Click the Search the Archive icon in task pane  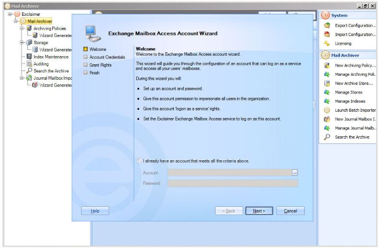(327, 137)
